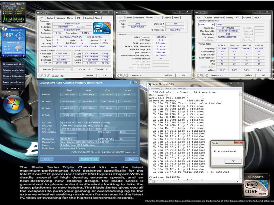274x205 pixels.
Task: Open the 'Stimulus weatherizin...' news headline
Action: point(14,70)
